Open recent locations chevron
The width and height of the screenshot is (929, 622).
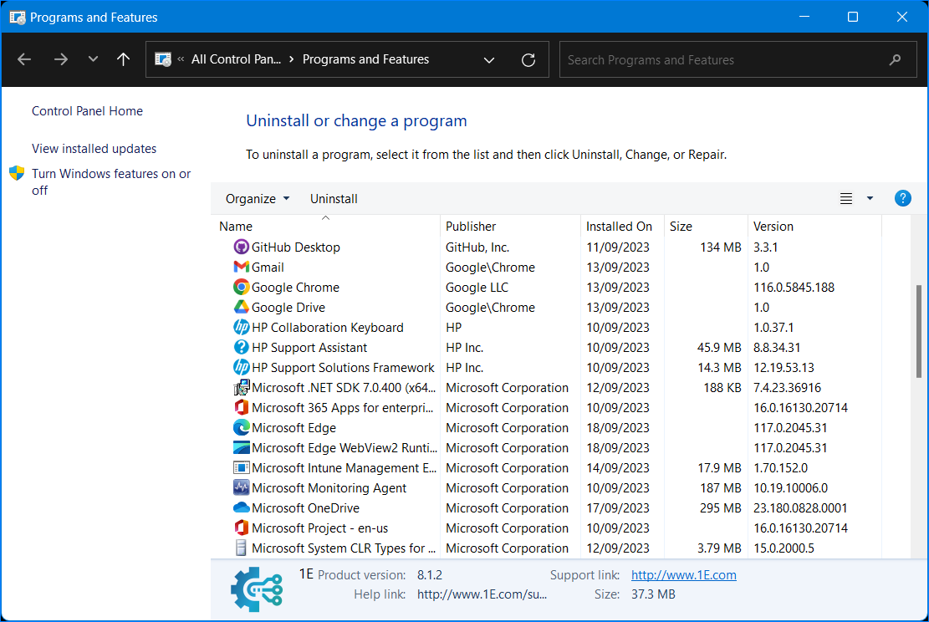pos(93,59)
